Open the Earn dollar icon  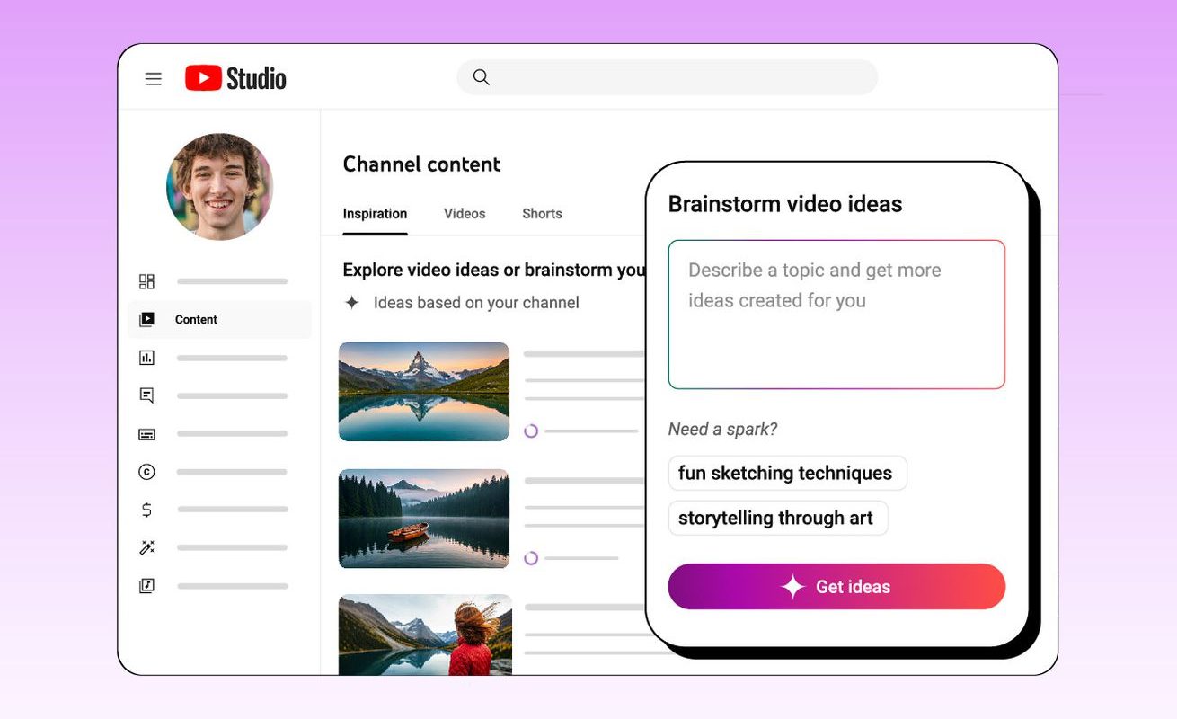(146, 510)
